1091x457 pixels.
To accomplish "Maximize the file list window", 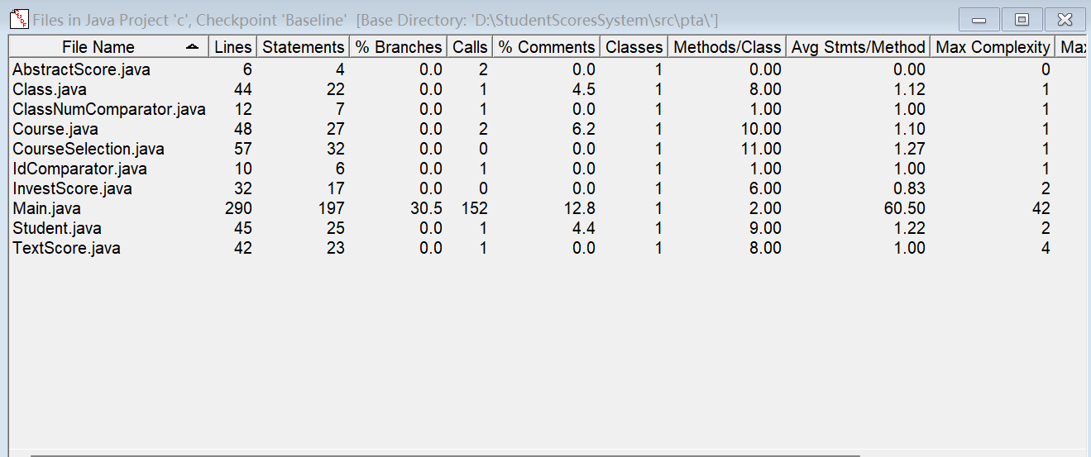I will (1022, 19).
